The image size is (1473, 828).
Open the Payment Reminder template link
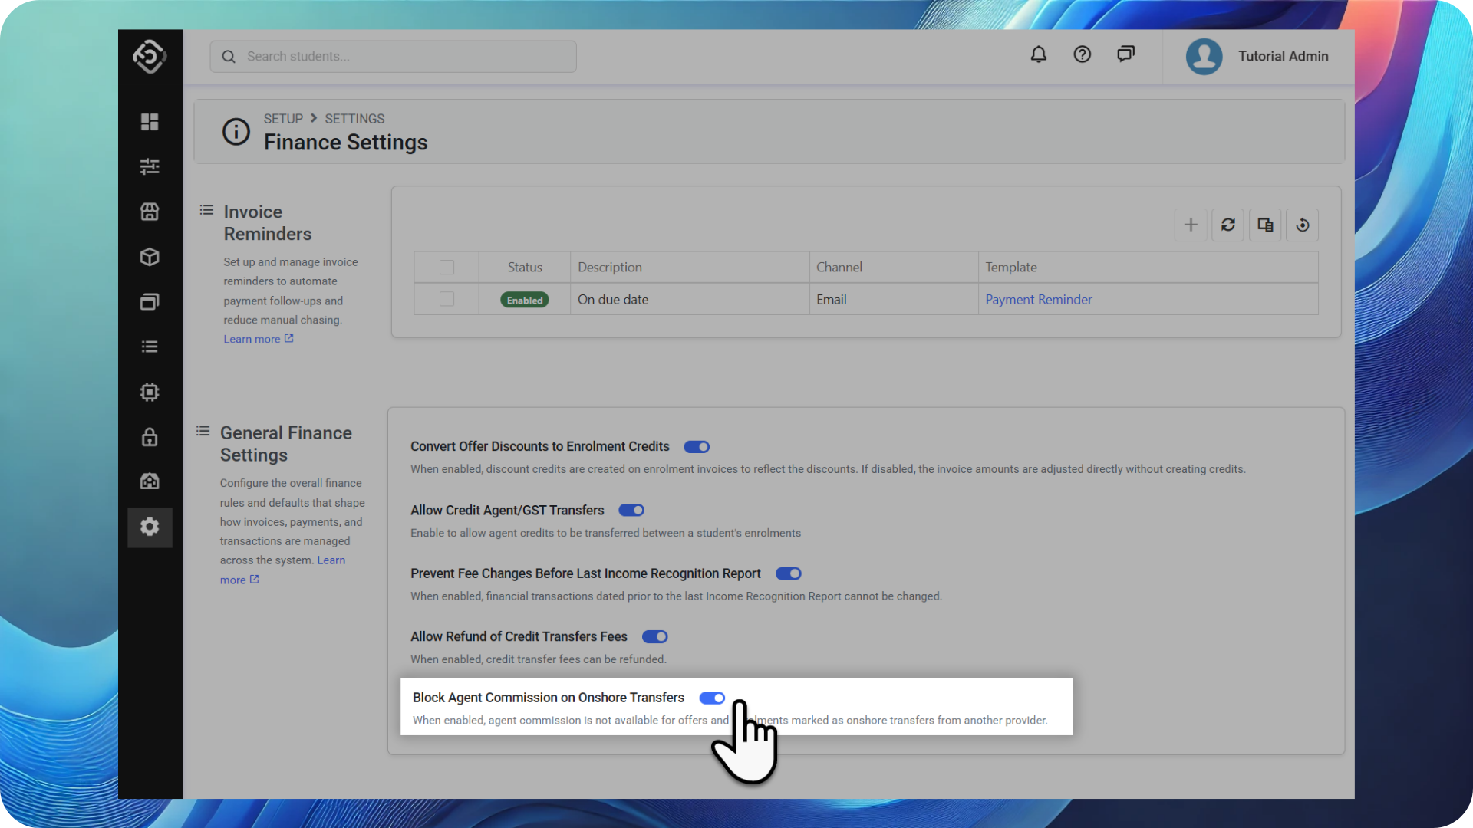pos(1038,300)
